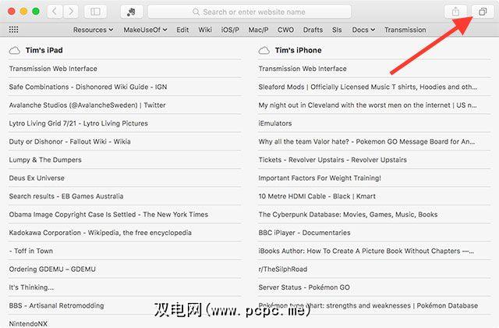Expand the Docs bookmarks folder
Image resolution: width=499 pixels, height=328 pixels.
(363, 30)
